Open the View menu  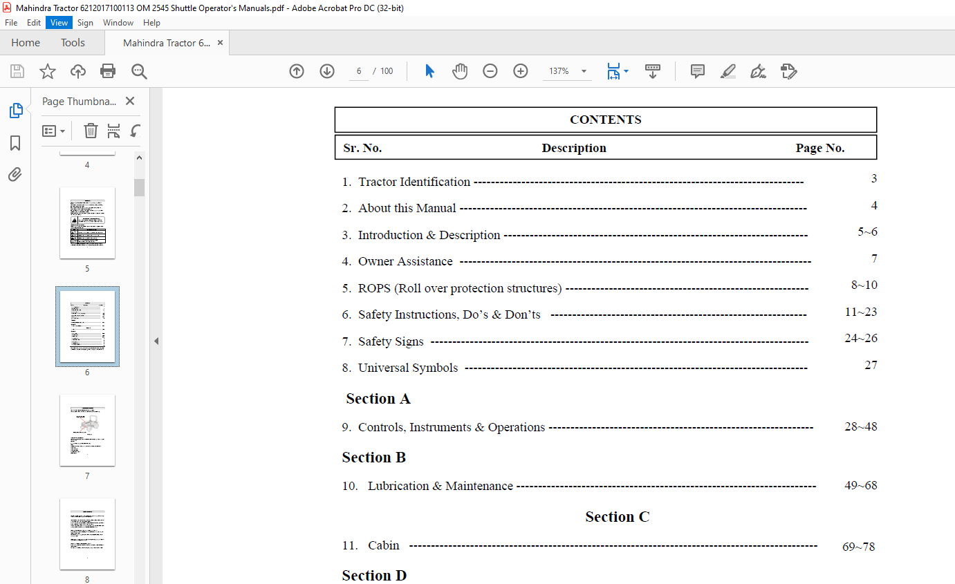click(59, 23)
